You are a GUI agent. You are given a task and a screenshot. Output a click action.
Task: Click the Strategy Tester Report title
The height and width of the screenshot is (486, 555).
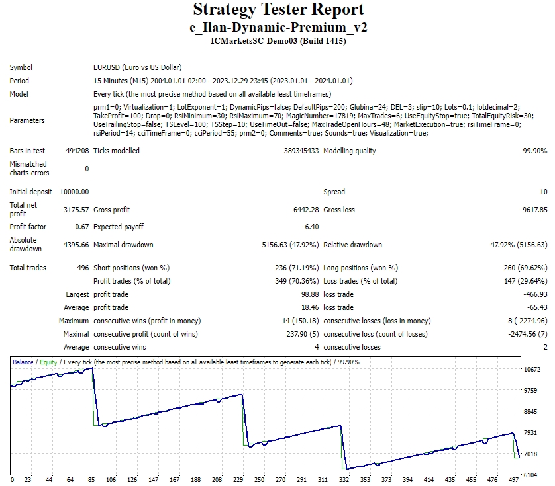(278, 9)
